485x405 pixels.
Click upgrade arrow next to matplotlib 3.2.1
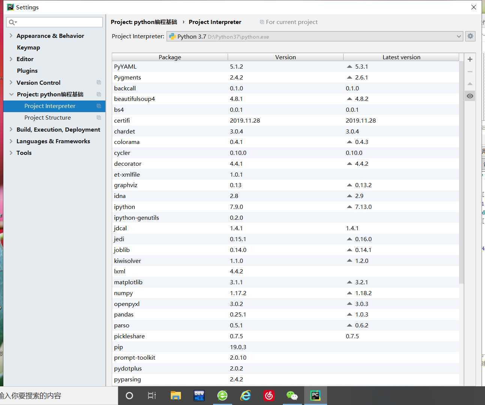pos(350,282)
